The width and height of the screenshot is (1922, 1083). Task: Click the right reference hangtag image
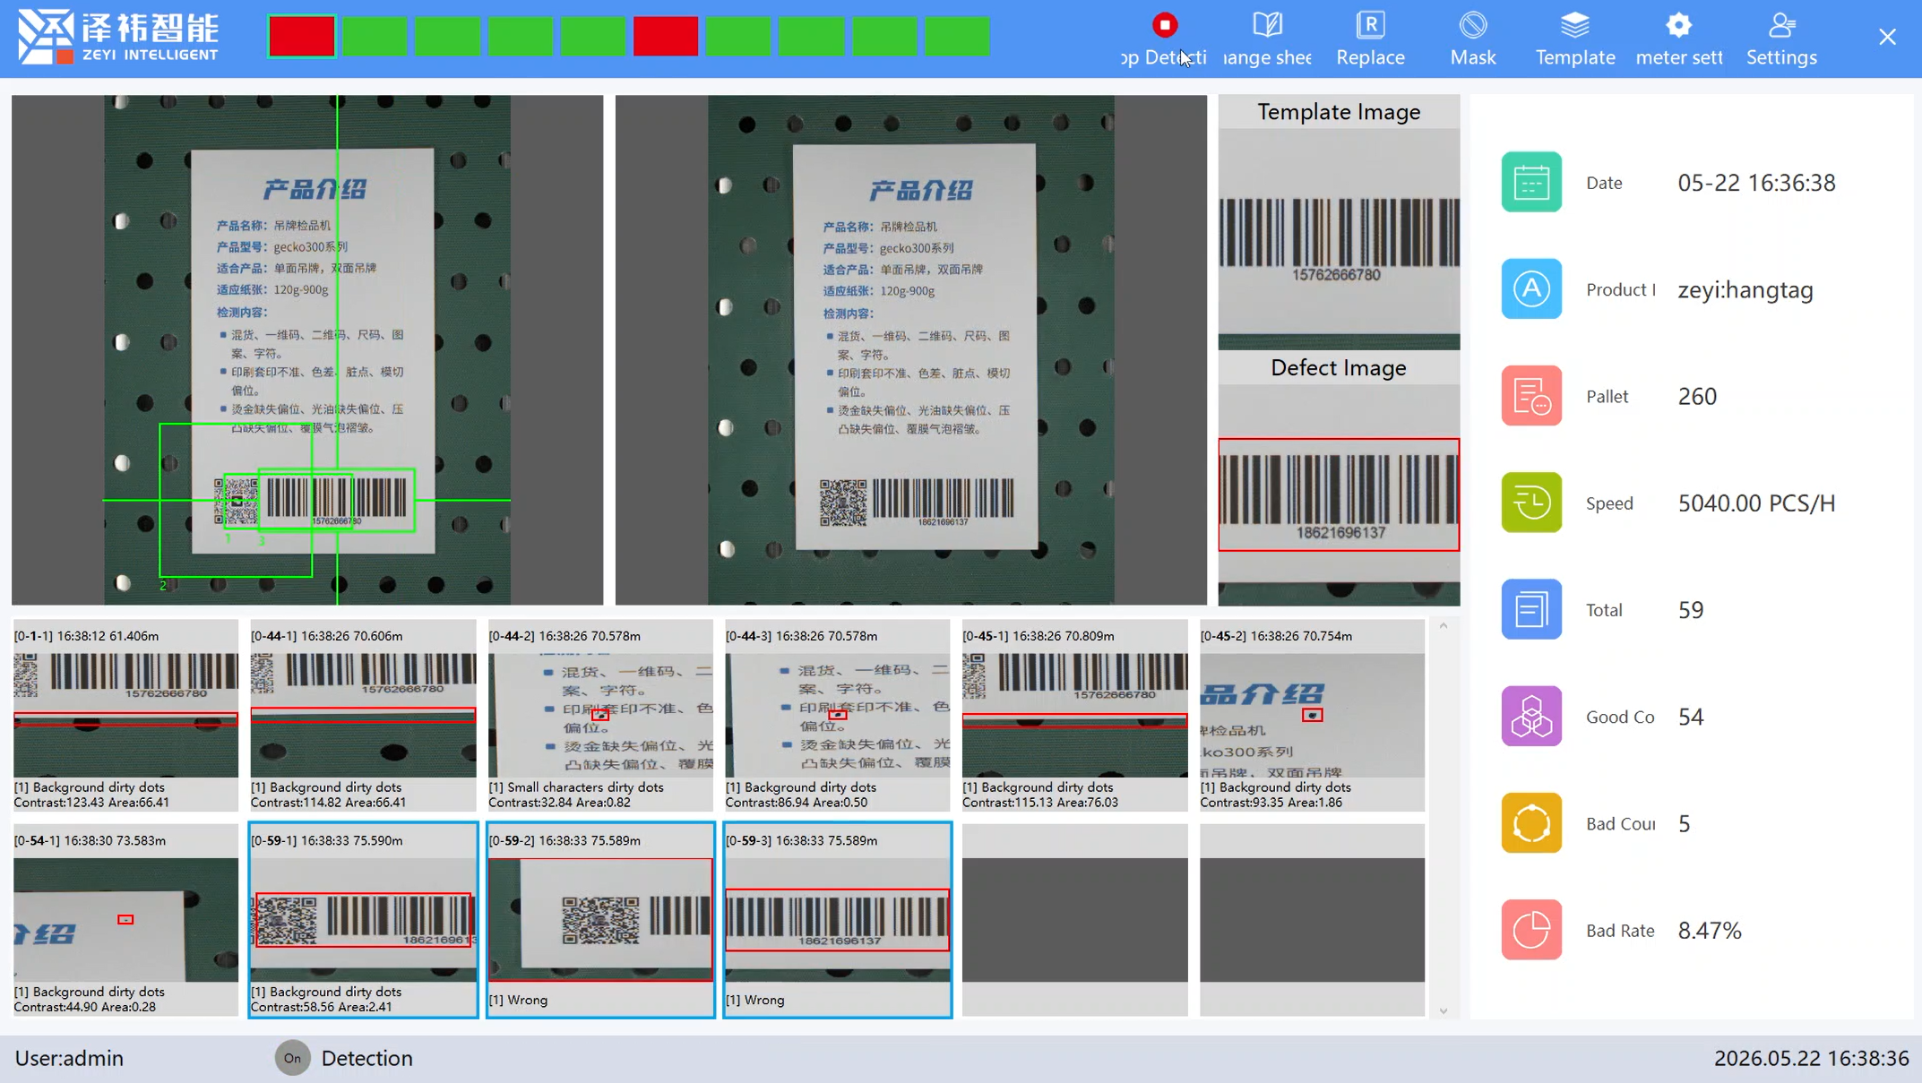[x=911, y=350]
